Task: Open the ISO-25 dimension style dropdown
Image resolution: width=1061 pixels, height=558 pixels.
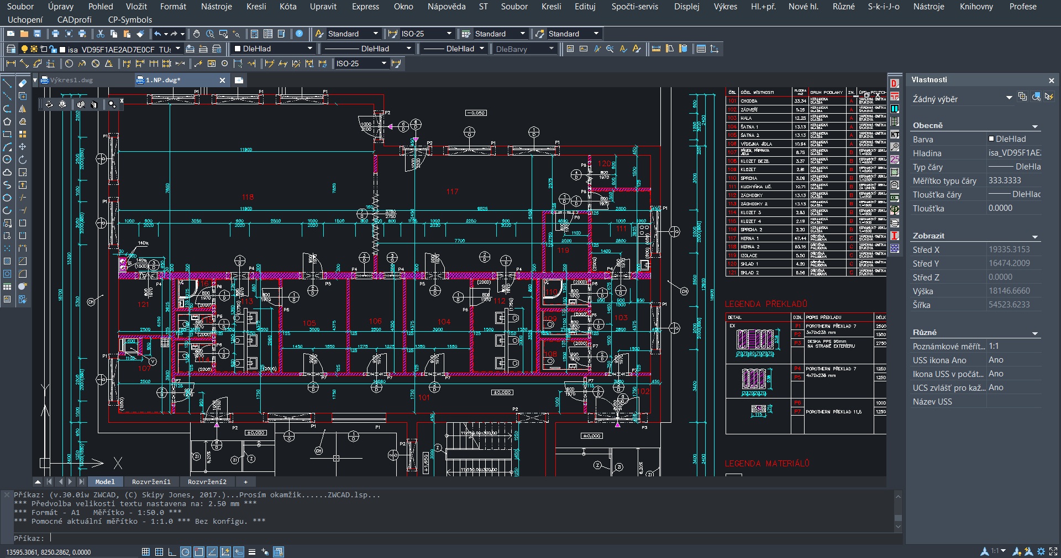Action: tap(426, 34)
